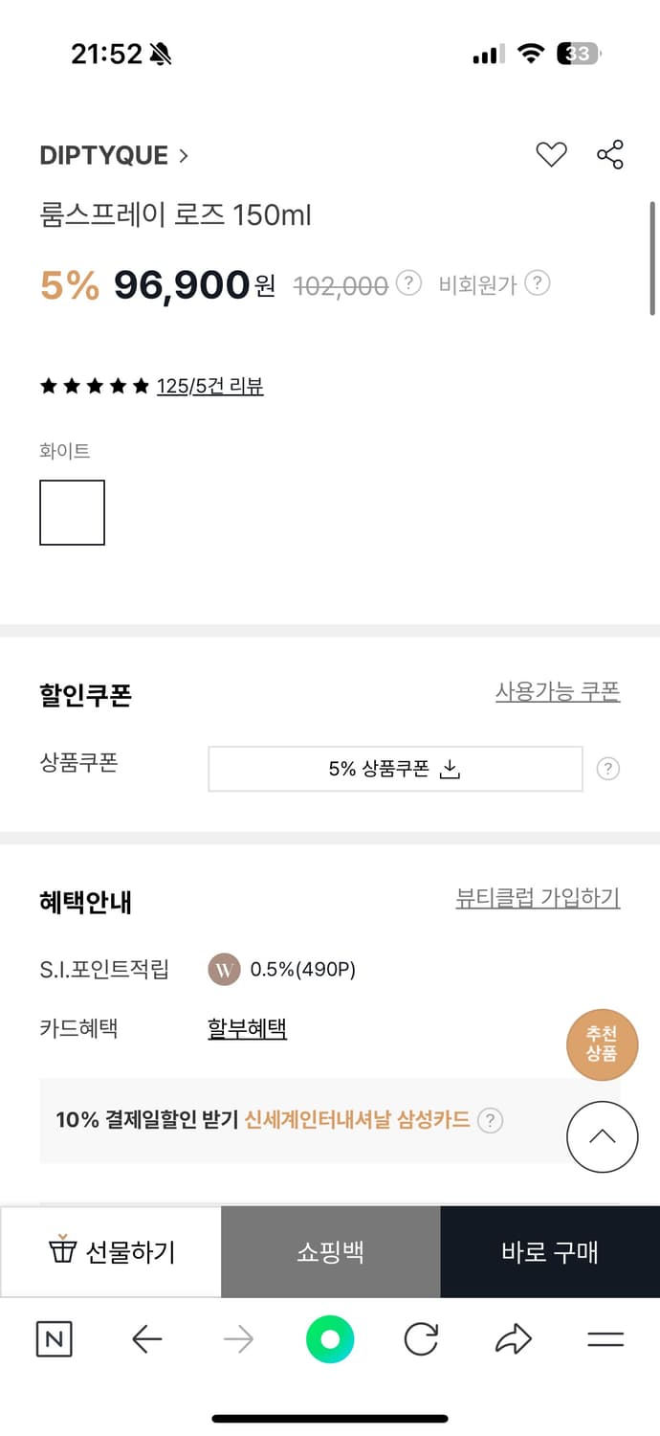This screenshot has width=660, height=1436.
Task: Tap the help icon next to 비회원가
Action: [x=539, y=283]
